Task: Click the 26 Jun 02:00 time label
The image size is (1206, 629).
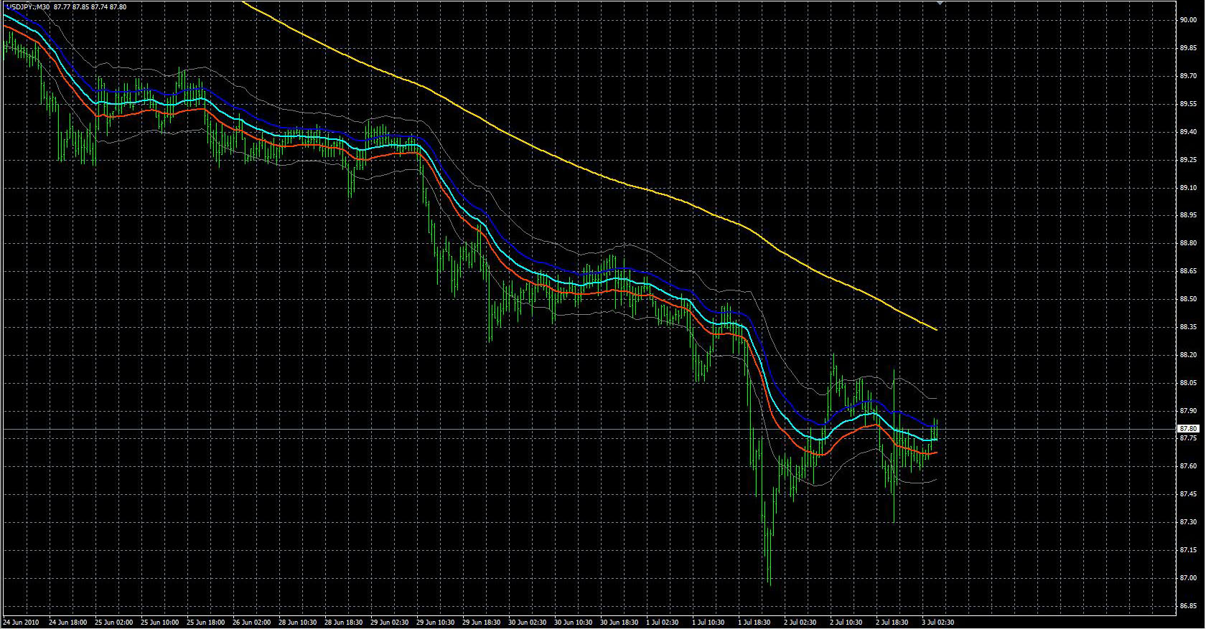Action: [x=252, y=623]
